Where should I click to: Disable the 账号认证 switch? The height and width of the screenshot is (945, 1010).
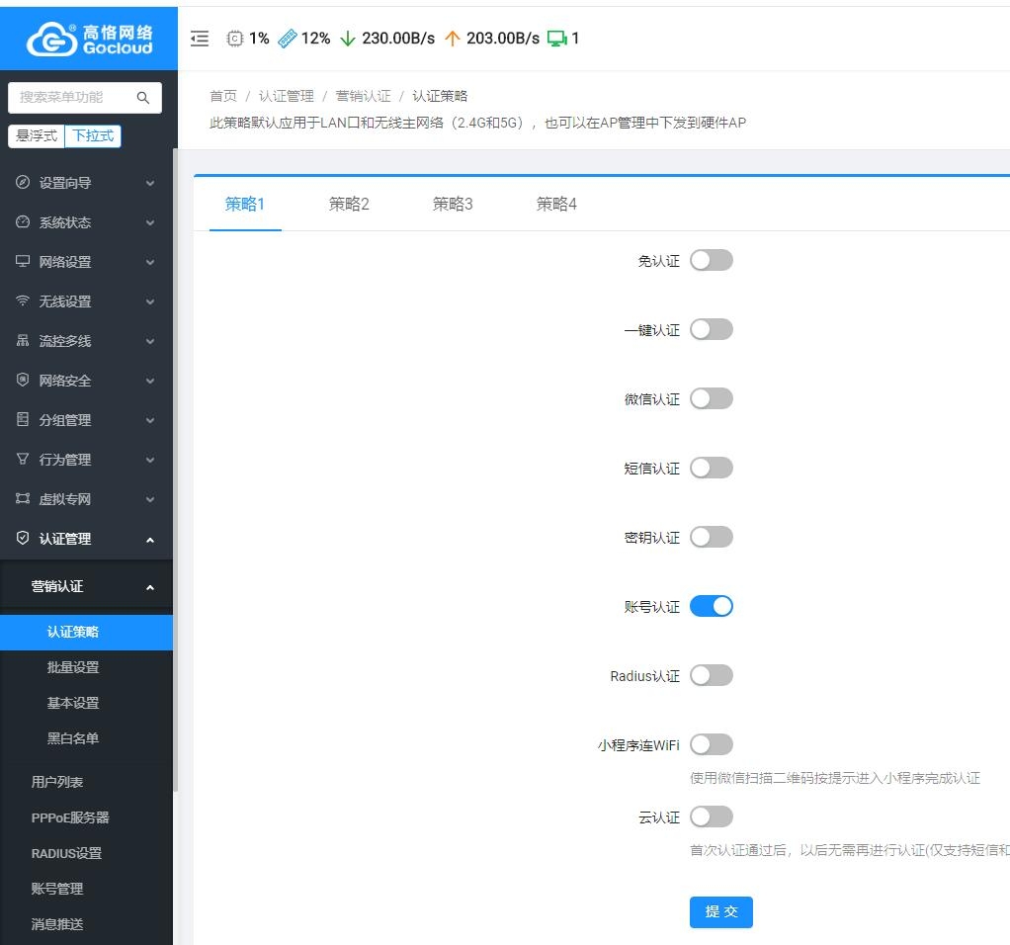pos(712,606)
